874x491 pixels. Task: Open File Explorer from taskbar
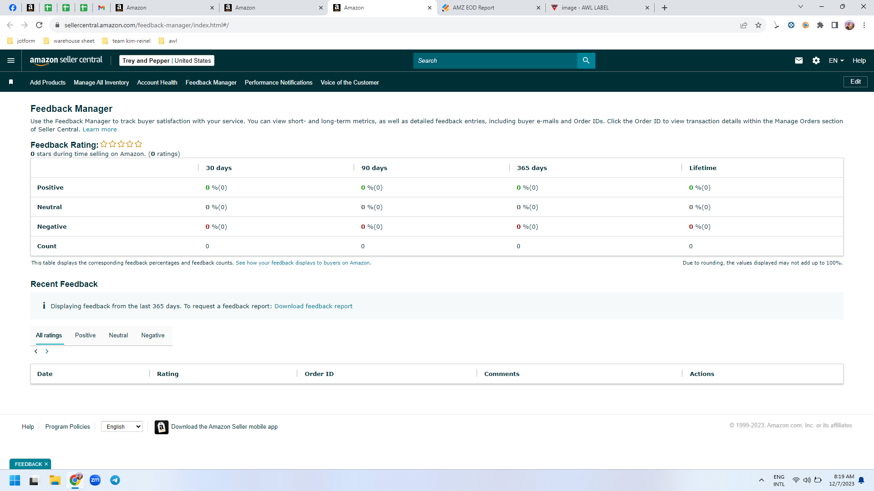coord(55,480)
